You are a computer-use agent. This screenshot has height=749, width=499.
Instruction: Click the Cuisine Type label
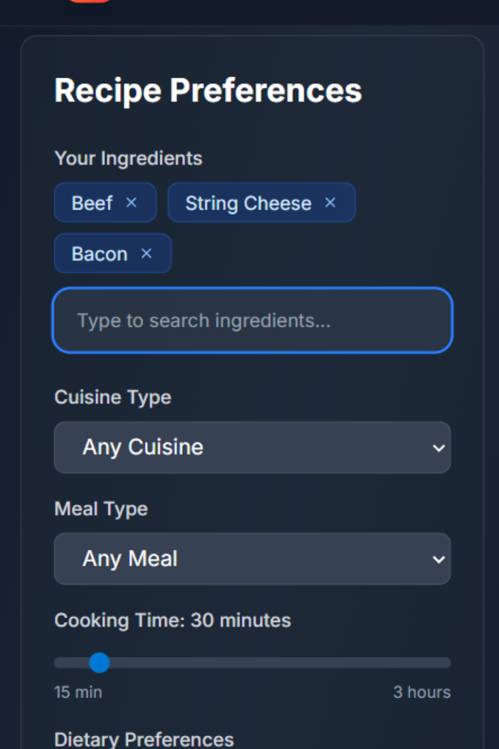(113, 397)
